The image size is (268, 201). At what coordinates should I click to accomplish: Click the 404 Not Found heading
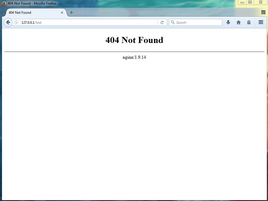(x=134, y=40)
